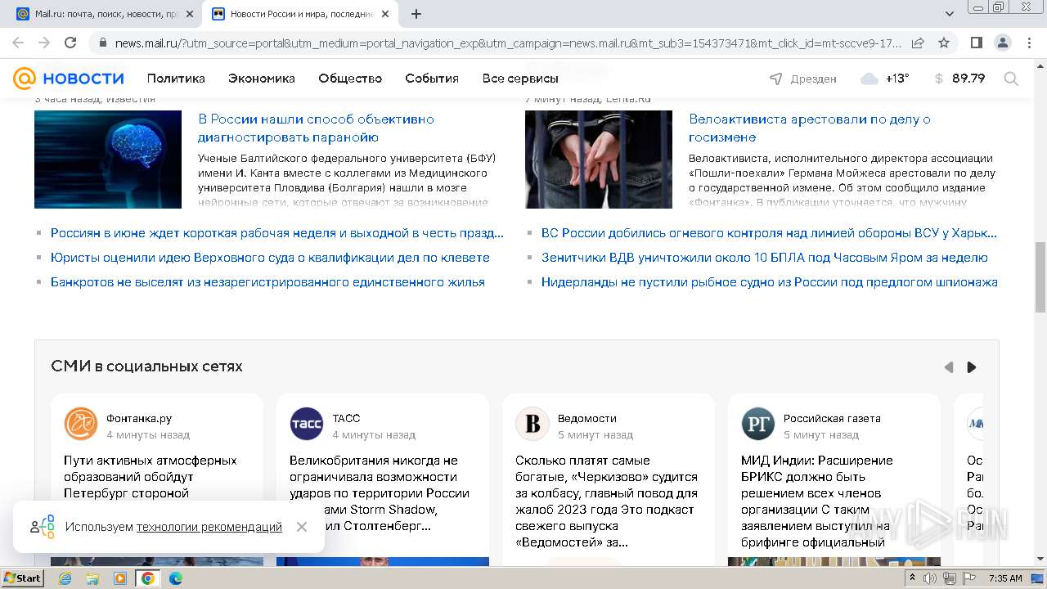Viewport: 1047px width, 589px height.
Task: Open Microsoft Edge from taskbar
Action: tap(175, 578)
